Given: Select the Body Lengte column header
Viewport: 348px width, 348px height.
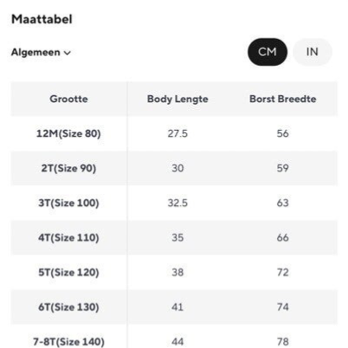Looking at the screenshot, I should (177, 99).
